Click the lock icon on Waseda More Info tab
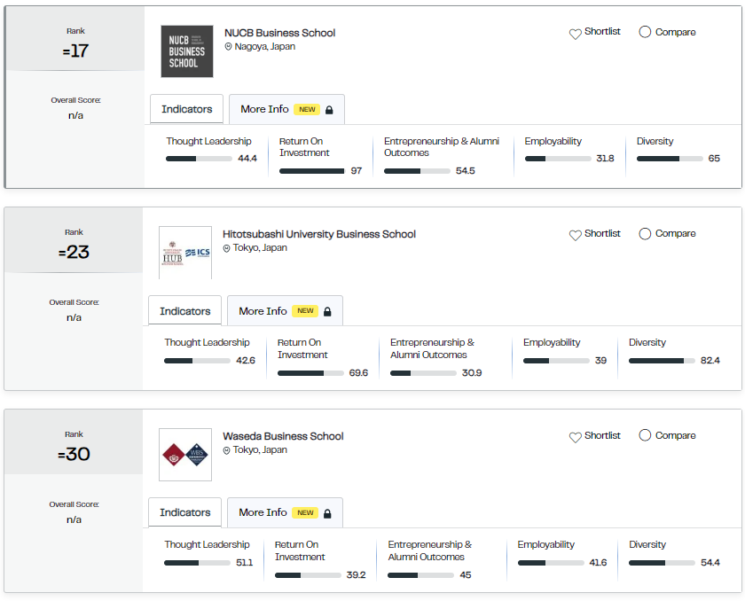Image resolution: width=745 pixels, height=601 pixels. click(327, 513)
